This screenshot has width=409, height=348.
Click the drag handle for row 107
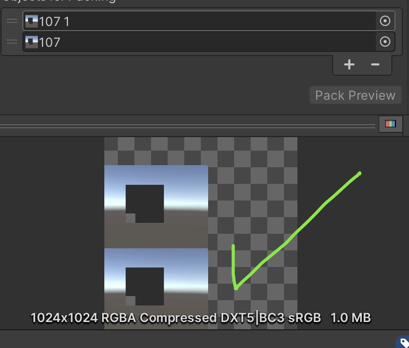[11, 42]
